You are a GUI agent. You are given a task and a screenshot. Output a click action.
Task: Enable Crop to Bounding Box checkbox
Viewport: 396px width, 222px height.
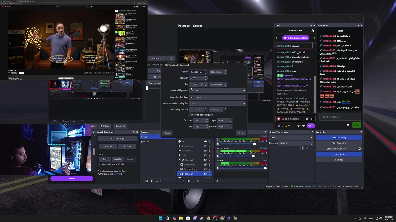[x=190, y=115]
